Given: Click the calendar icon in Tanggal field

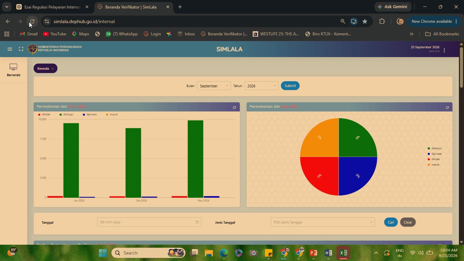Looking at the screenshot, I should [197, 222].
